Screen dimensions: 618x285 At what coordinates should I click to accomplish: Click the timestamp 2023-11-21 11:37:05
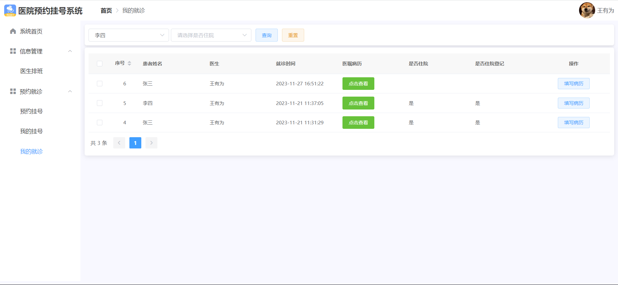(x=300, y=103)
